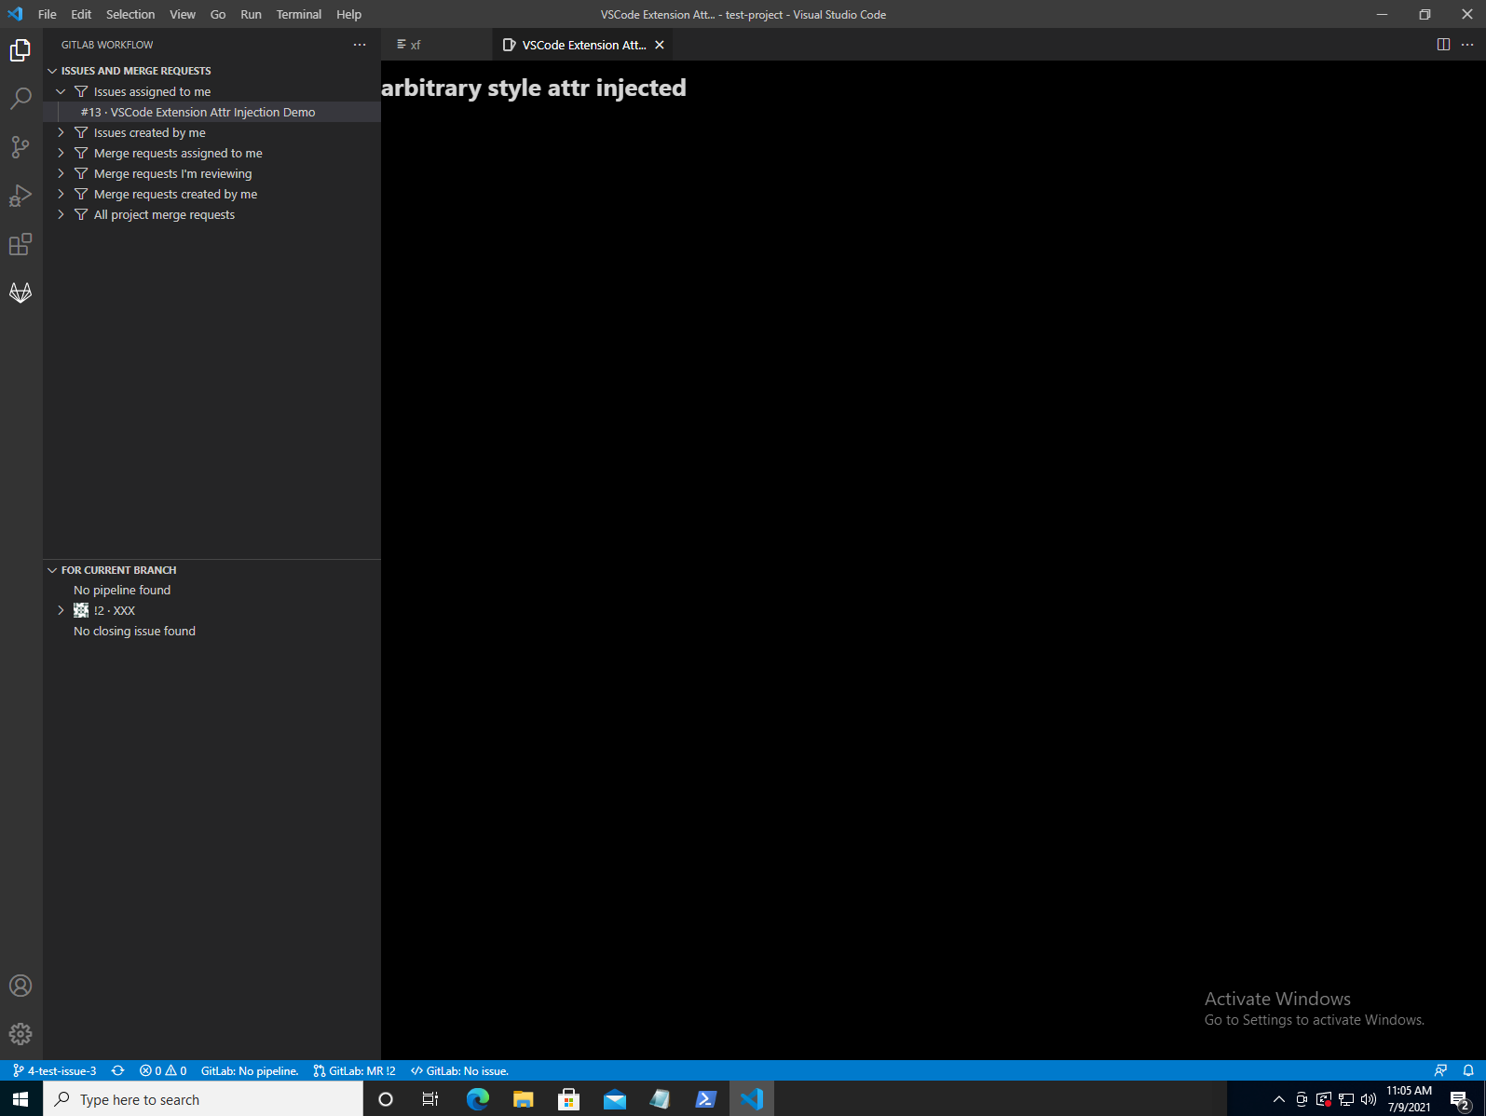The image size is (1486, 1116).
Task: Click the GitLab Workflow fox icon
Action: click(20, 293)
